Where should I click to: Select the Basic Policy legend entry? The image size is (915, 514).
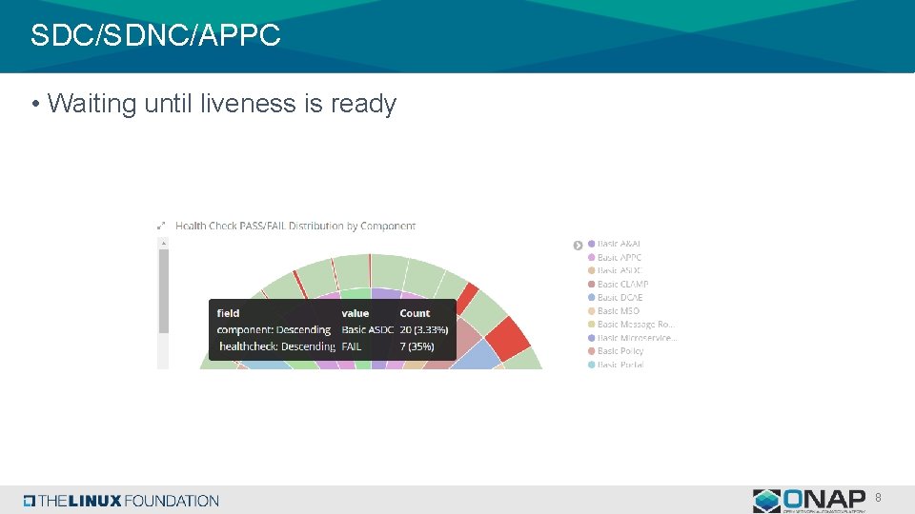coord(616,351)
